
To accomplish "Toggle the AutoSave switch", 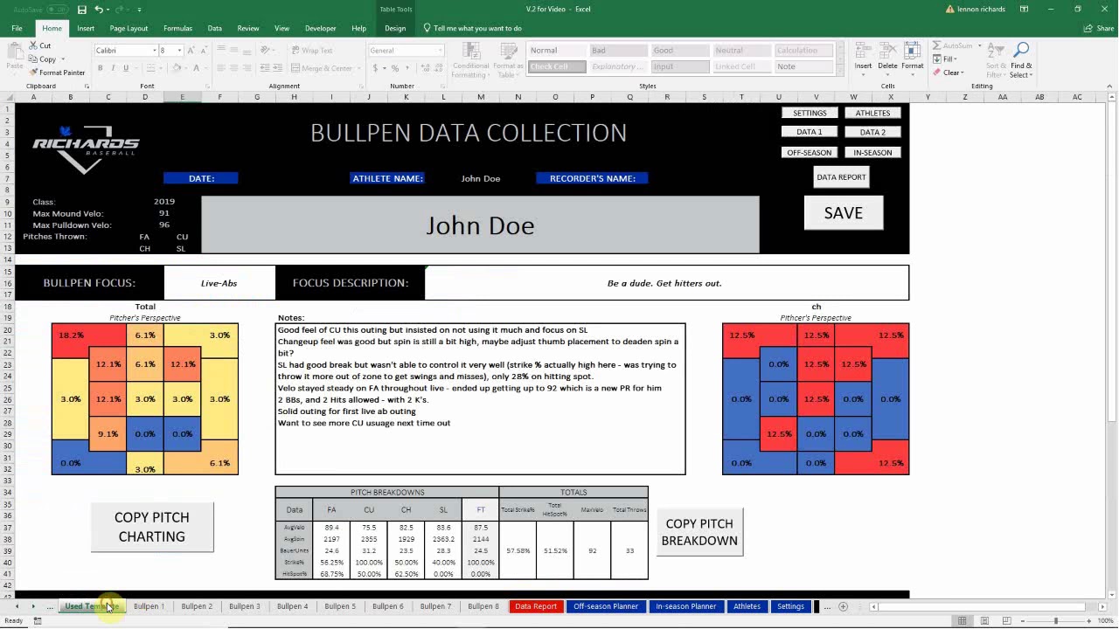I will click(58, 10).
